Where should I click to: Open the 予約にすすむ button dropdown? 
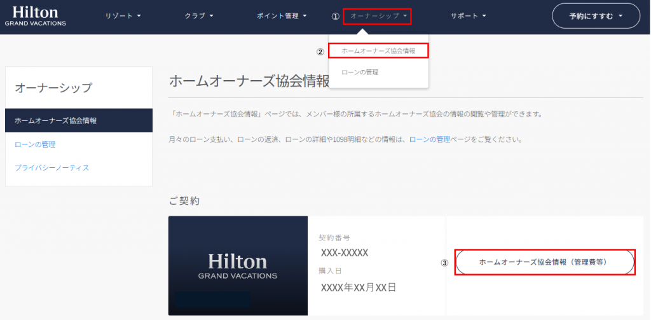(x=596, y=16)
